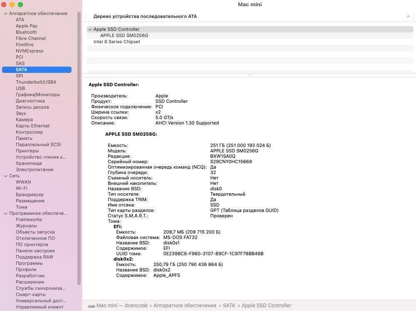This screenshot has width=416, height=311.
Task: Select ПО принтеров sidebar item
Action: (x=32, y=245)
